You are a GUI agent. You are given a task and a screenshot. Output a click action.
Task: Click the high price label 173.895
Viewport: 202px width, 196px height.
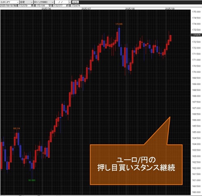pos(119,24)
